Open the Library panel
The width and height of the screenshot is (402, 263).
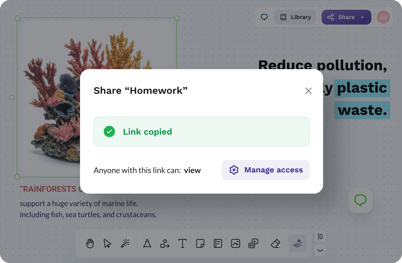pos(295,17)
